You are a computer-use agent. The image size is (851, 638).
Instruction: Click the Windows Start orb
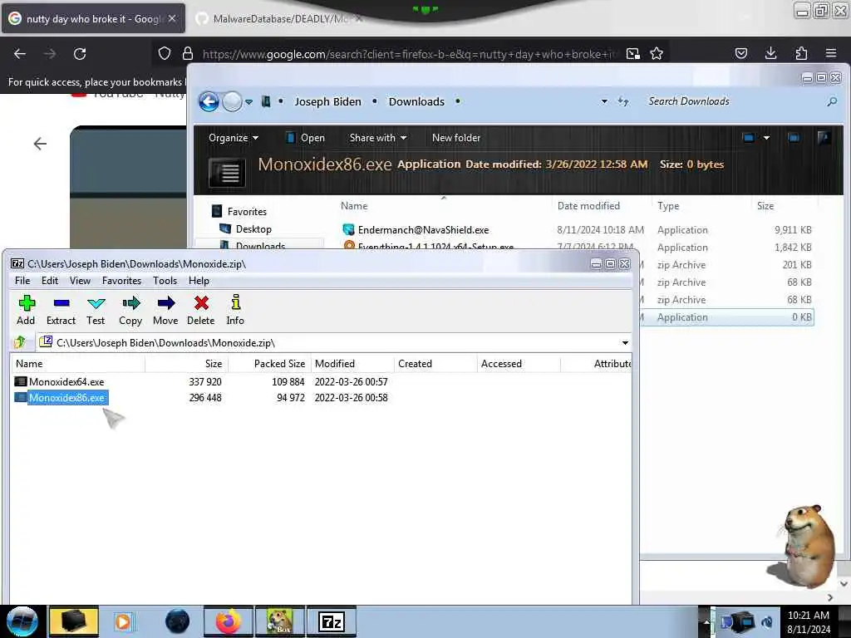22,621
